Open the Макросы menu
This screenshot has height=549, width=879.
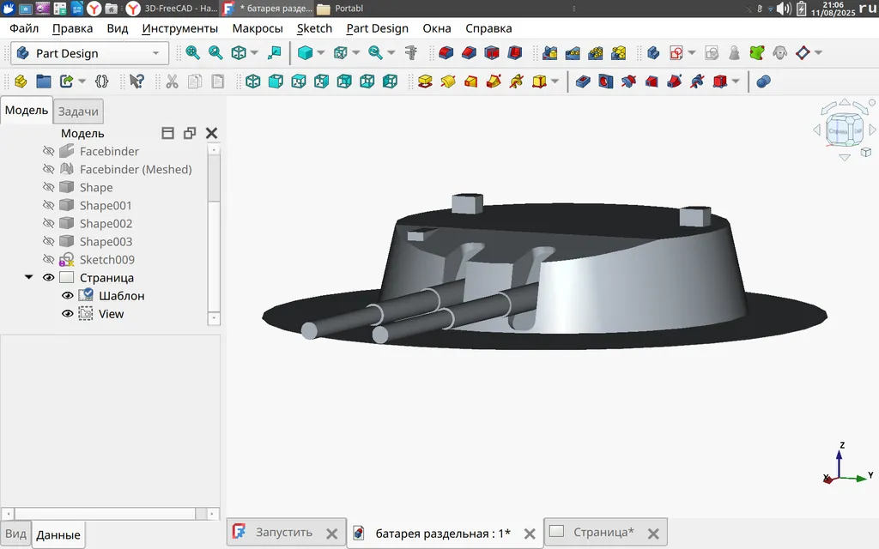pyautogui.click(x=257, y=28)
